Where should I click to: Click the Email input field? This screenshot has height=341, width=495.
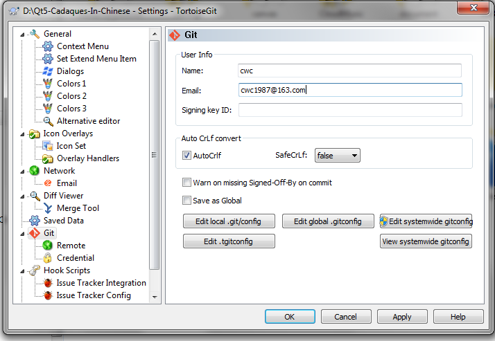click(350, 90)
